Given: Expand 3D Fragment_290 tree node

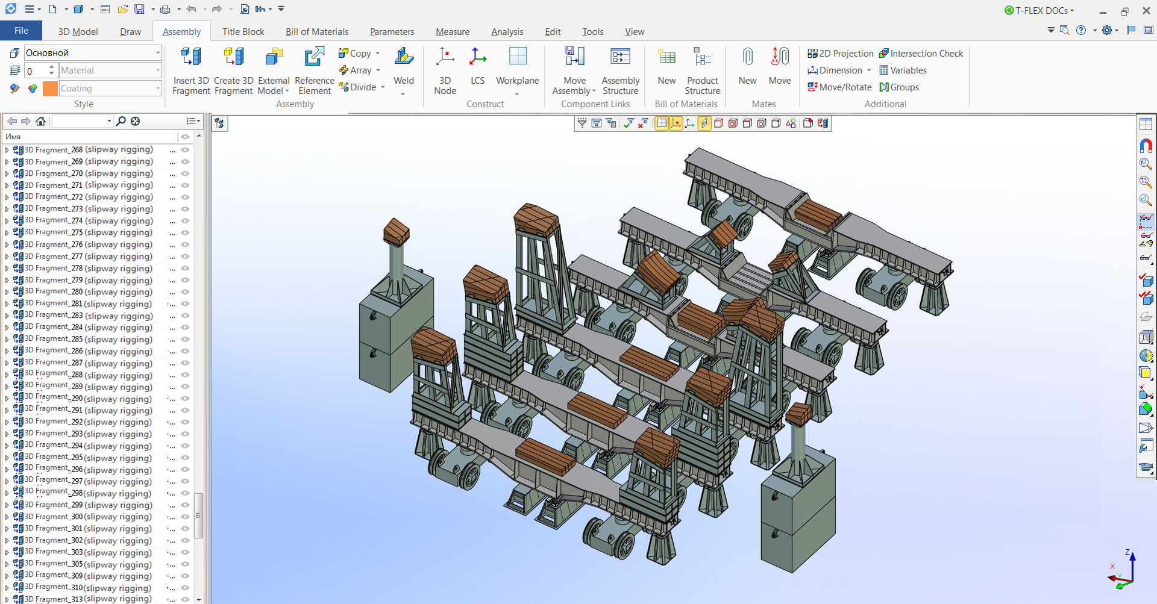Looking at the screenshot, I should pyautogui.click(x=7, y=398).
